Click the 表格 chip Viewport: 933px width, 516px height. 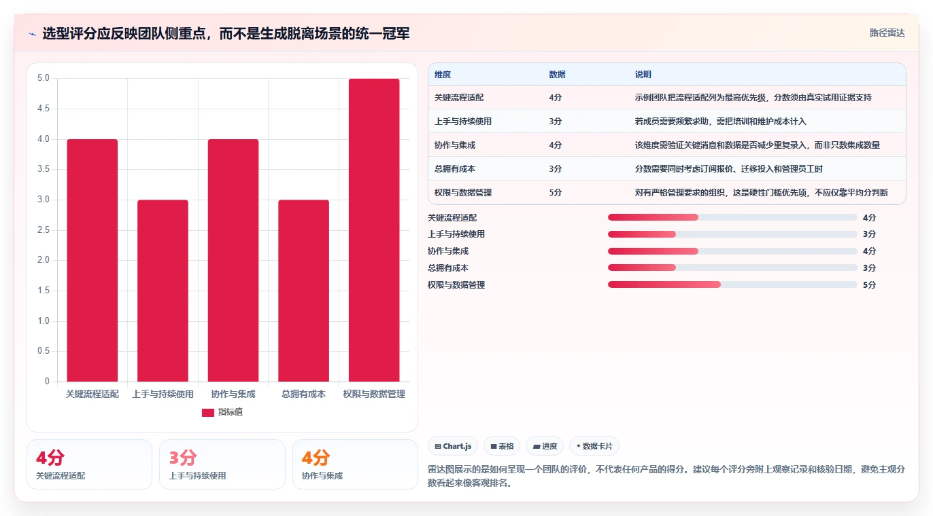(x=502, y=446)
